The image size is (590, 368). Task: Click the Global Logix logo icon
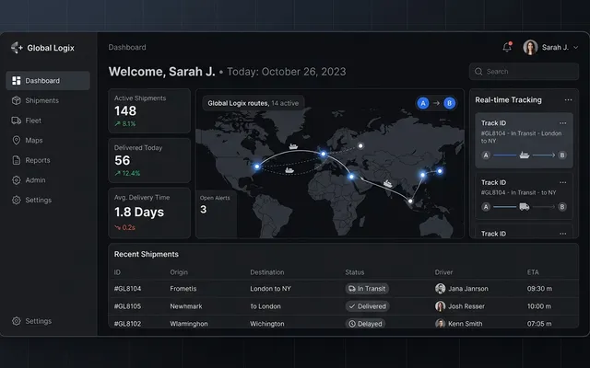[x=17, y=48]
